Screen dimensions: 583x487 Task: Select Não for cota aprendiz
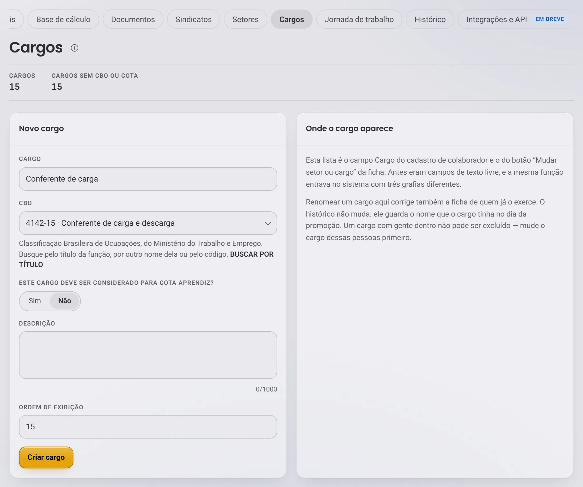pos(65,301)
